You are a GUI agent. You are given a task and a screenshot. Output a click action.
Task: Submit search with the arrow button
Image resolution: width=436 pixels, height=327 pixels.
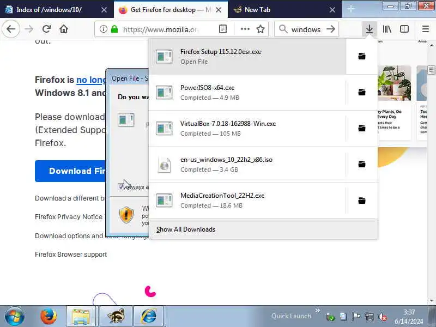coord(331,29)
